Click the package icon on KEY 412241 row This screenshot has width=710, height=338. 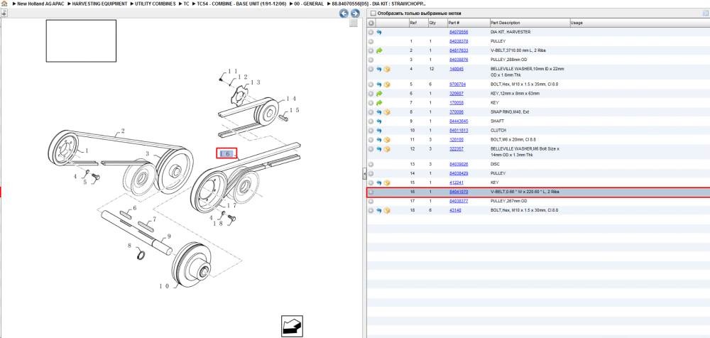coord(387,182)
